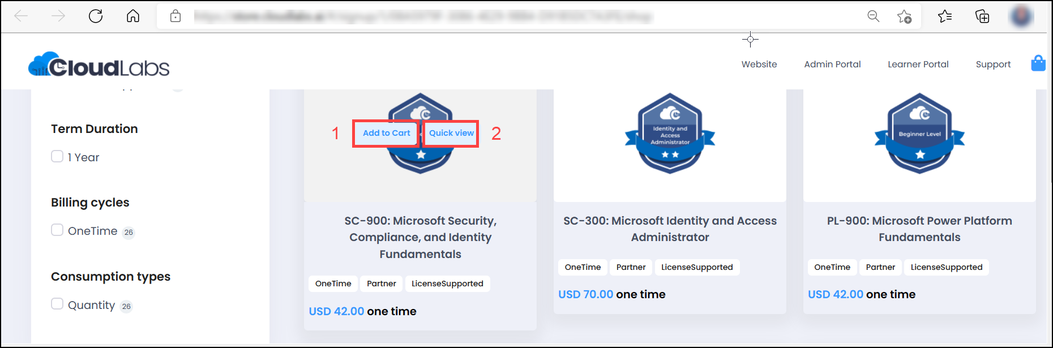Open the Support page

(x=993, y=65)
